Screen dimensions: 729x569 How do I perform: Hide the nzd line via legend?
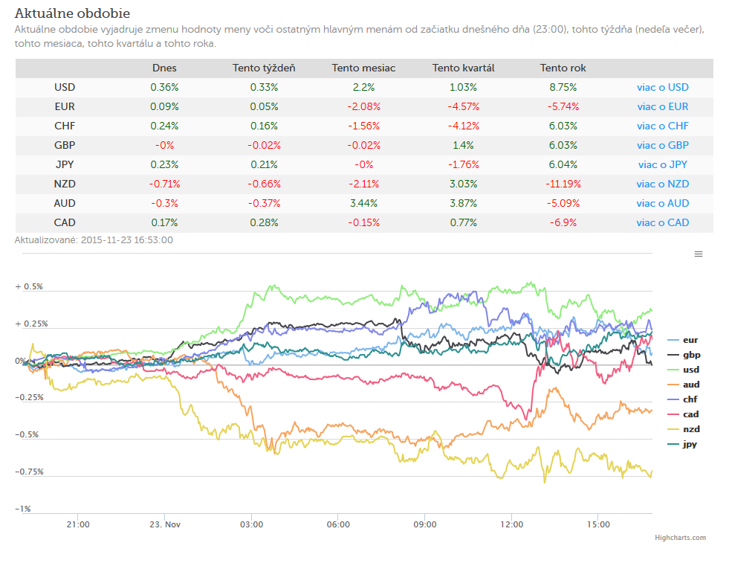[684, 429]
